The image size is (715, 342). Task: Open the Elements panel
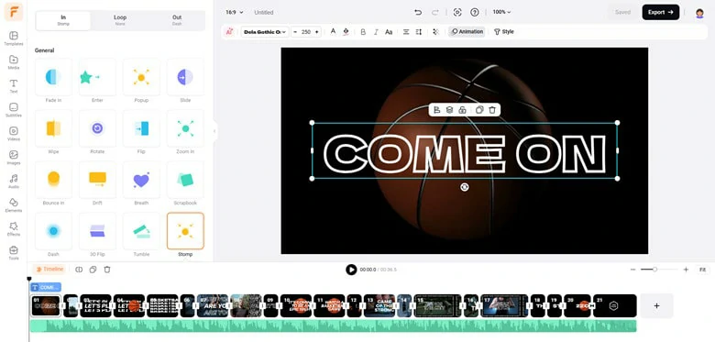coord(13,204)
